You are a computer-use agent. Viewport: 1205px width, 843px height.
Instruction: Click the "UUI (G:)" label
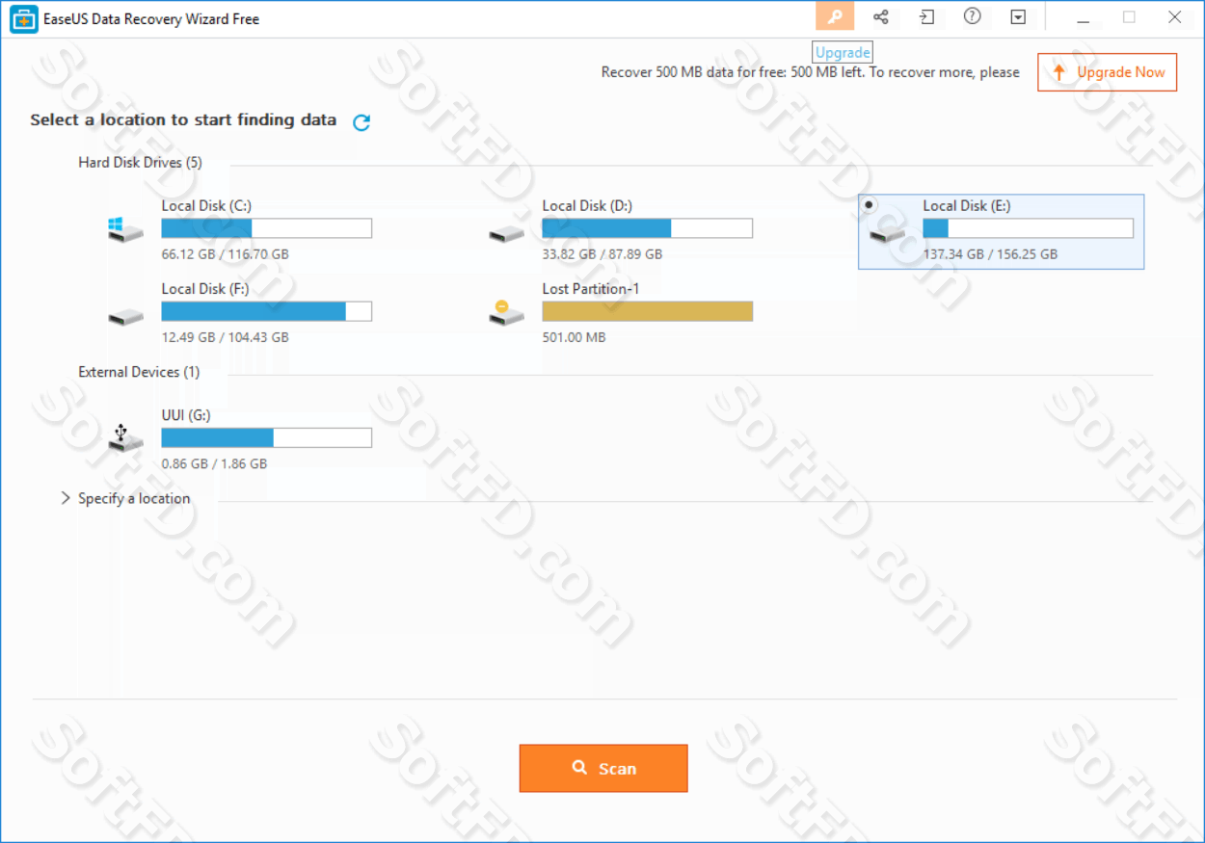pos(186,415)
